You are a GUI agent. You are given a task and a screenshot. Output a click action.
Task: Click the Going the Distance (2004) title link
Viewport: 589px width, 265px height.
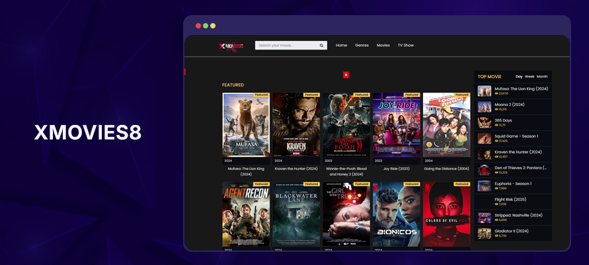(447, 169)
